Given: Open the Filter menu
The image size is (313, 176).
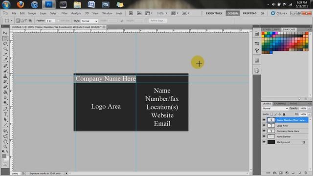Looking at the screenshot, I should (x=64, y=13).
